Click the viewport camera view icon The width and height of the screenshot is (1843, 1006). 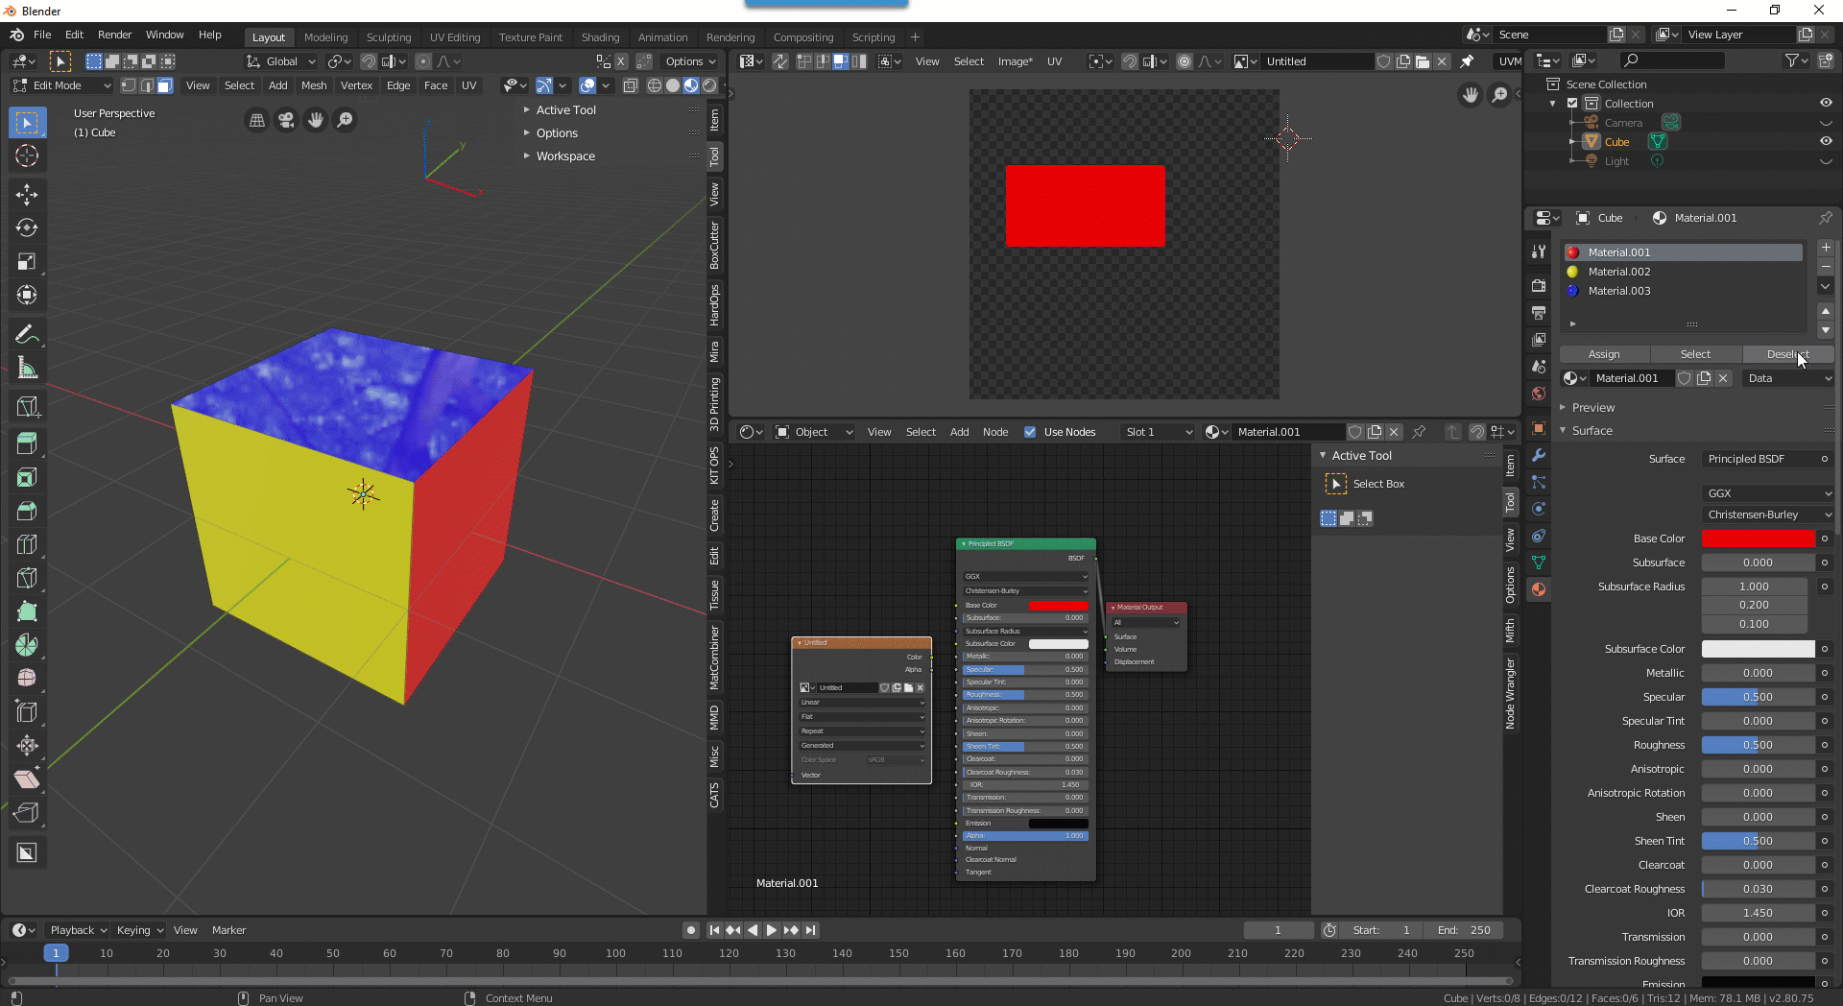coord(286,120)
